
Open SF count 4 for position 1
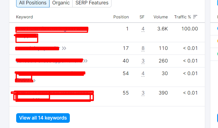[143, 29]
